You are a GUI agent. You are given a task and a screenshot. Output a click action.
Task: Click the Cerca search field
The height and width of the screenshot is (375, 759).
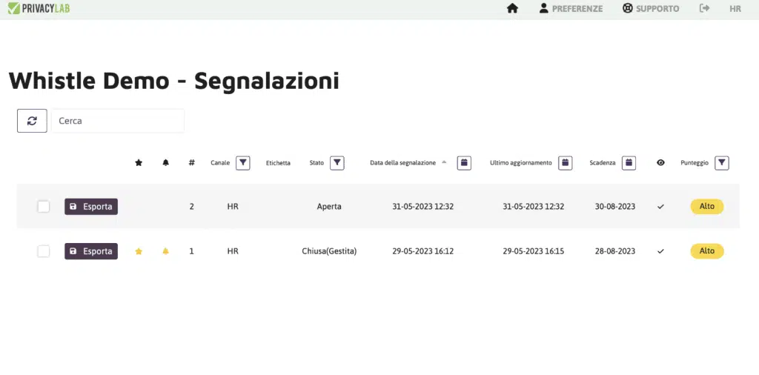(118, 121)
